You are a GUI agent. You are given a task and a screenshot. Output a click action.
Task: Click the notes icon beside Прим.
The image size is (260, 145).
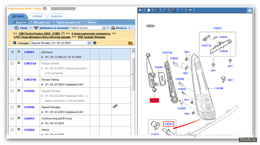pyautogui.click(x=17, y=28)
